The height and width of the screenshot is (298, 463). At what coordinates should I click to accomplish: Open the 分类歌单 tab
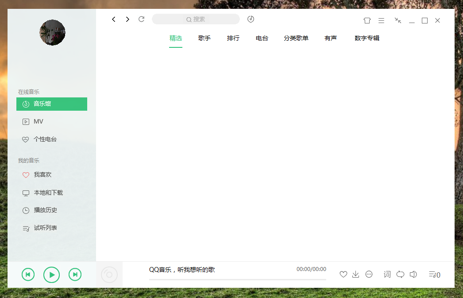(x=296, y=38)
